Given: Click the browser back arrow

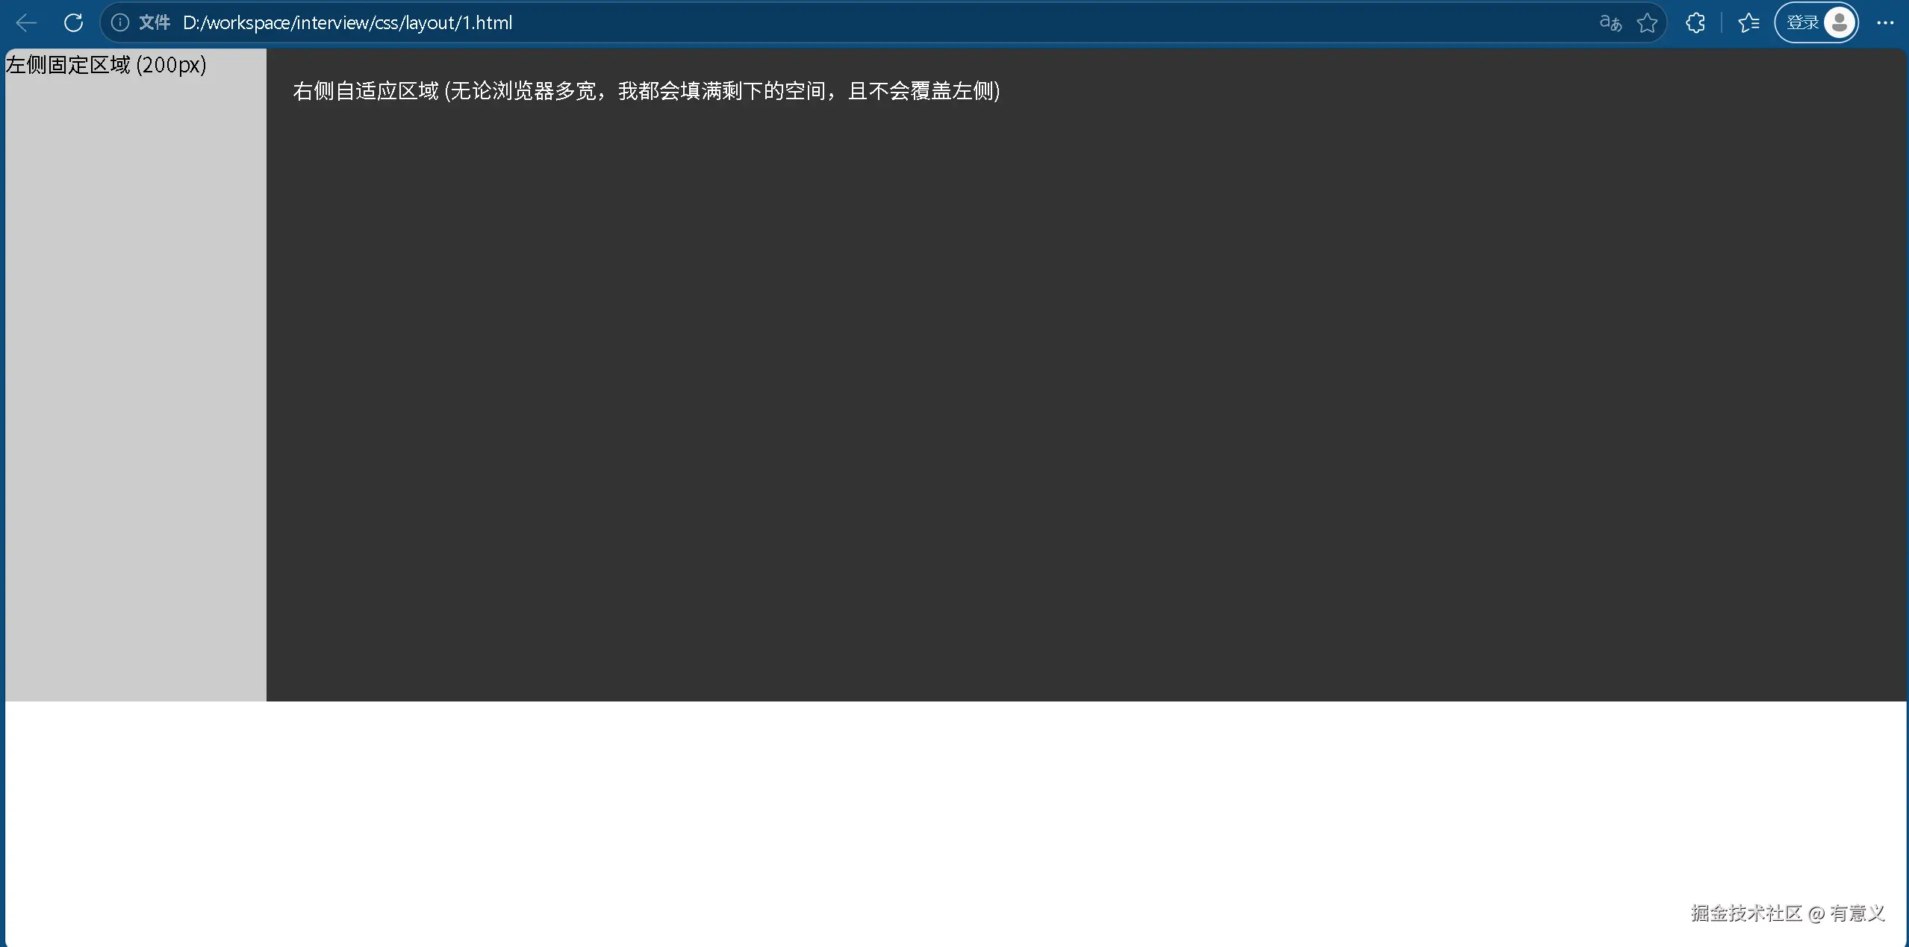Looking at the screenshot, I should pyautogui.click(x=27, y=23).
